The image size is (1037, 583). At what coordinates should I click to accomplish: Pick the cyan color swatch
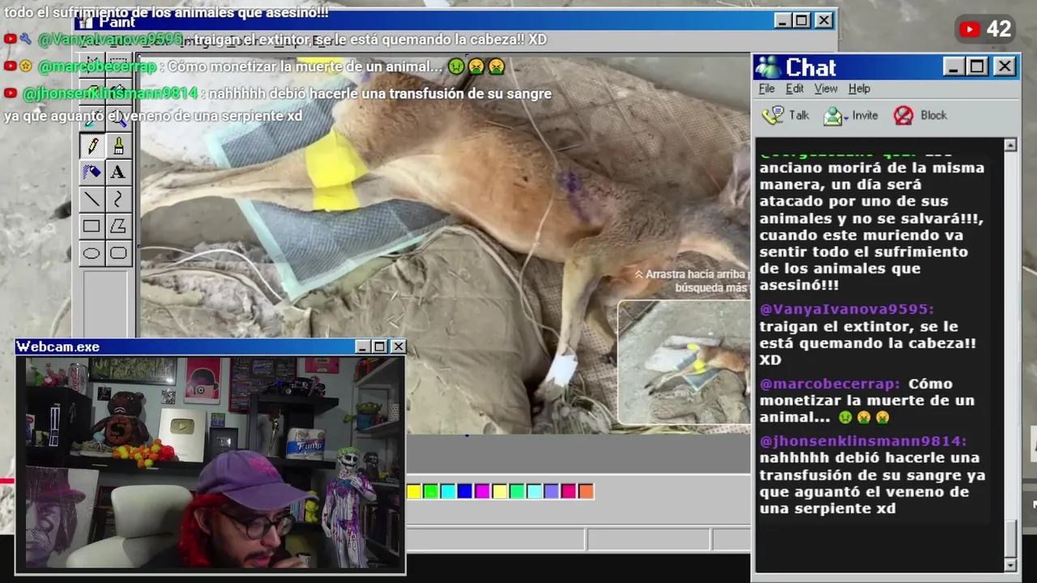click(448, 491)
